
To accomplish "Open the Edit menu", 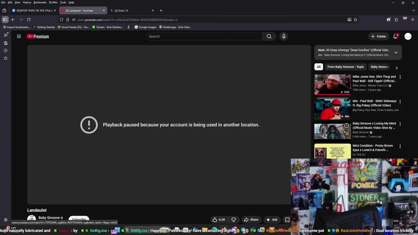I will point(10,2).
